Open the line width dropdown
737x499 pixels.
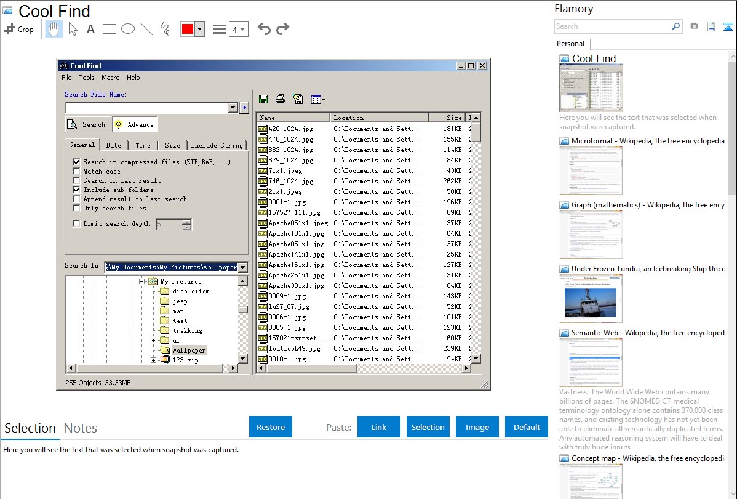(x=242, y=29)
